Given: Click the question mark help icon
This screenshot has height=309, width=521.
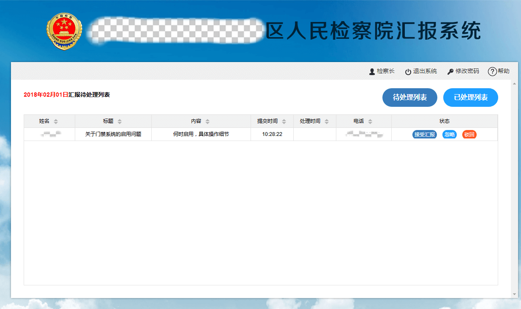Looking at the screenshot, I should click(x=492, y=72).
